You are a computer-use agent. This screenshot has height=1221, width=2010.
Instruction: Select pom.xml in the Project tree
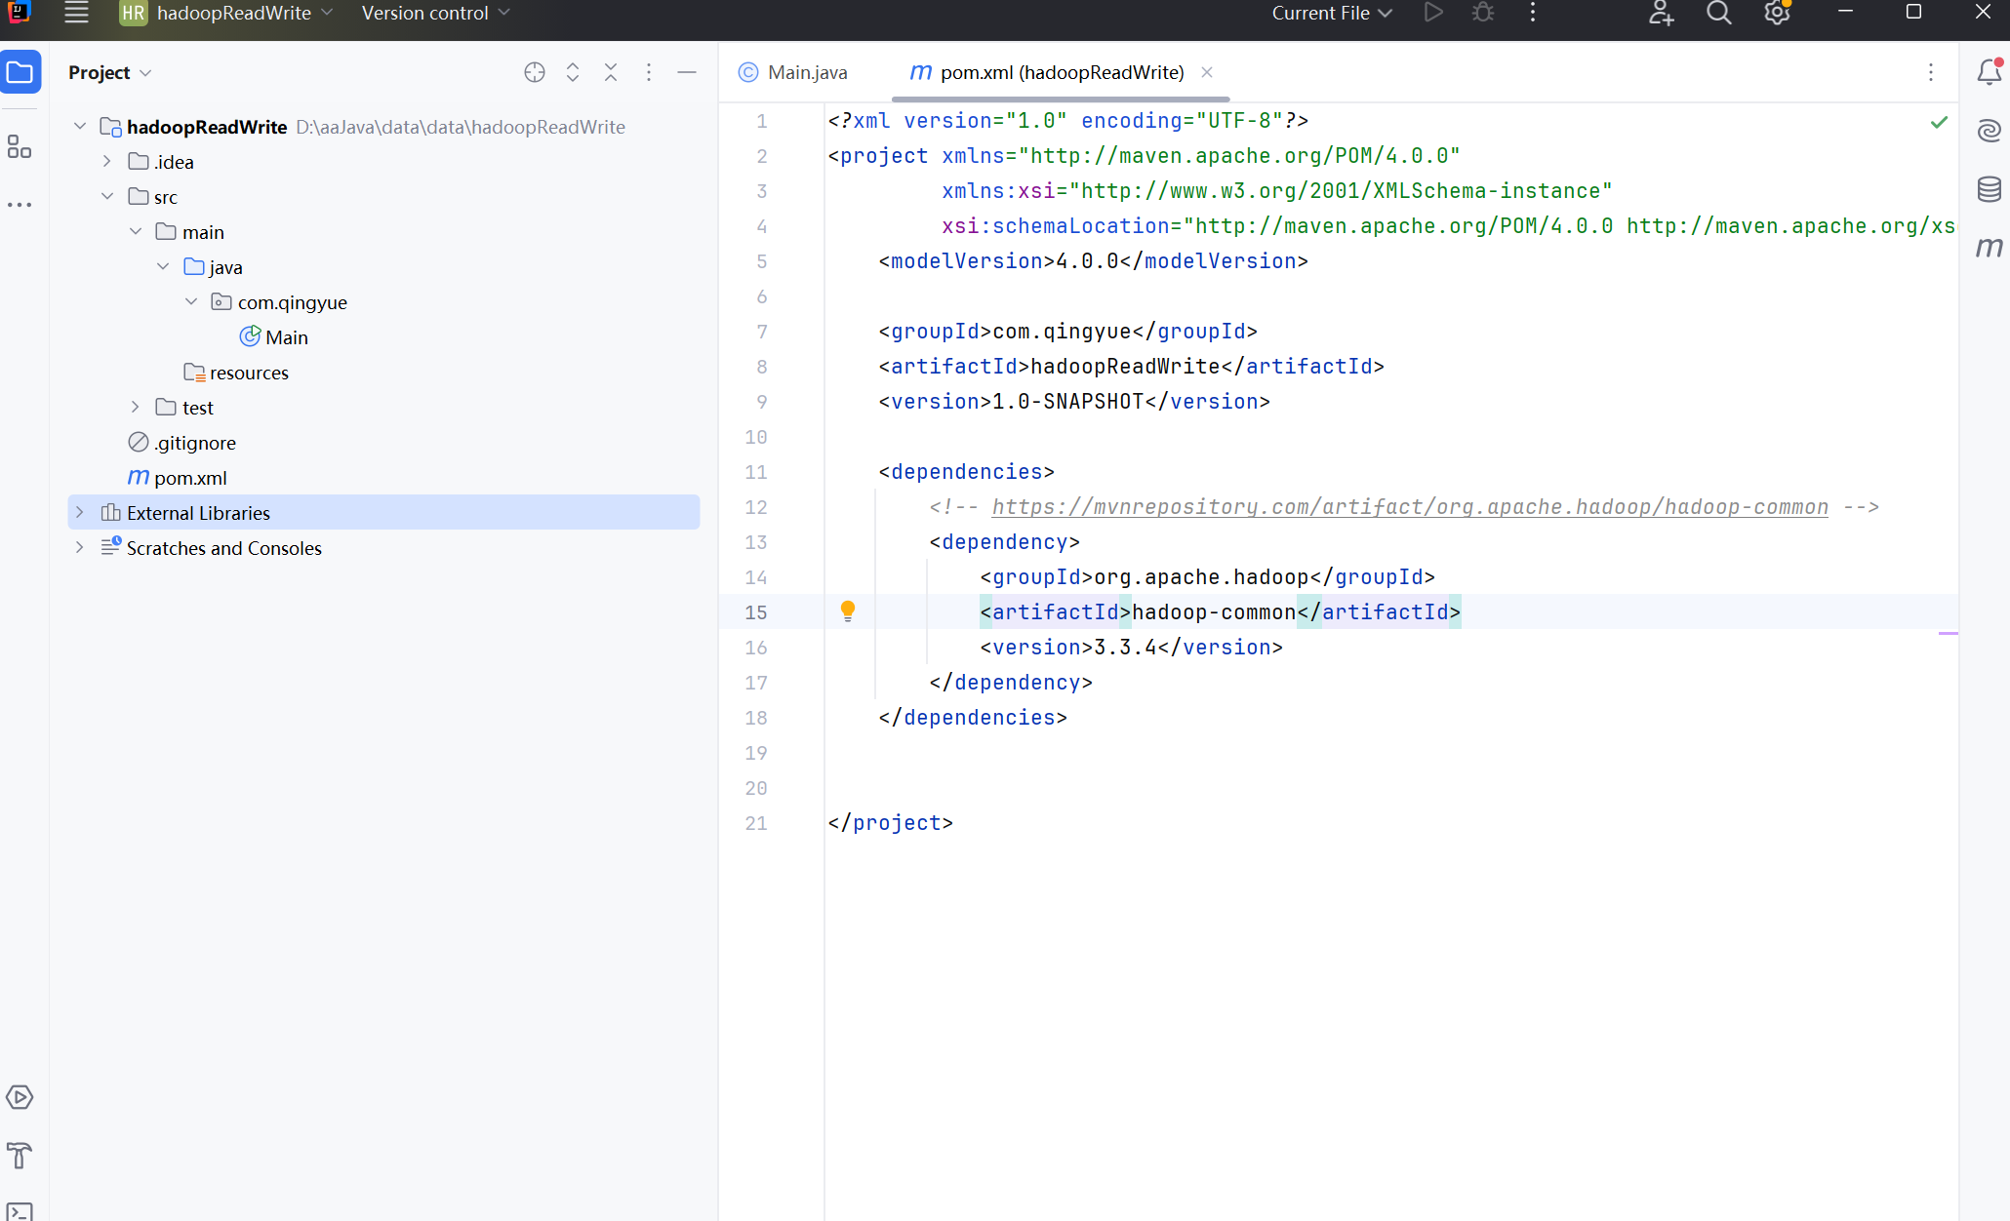click(190, 478)
